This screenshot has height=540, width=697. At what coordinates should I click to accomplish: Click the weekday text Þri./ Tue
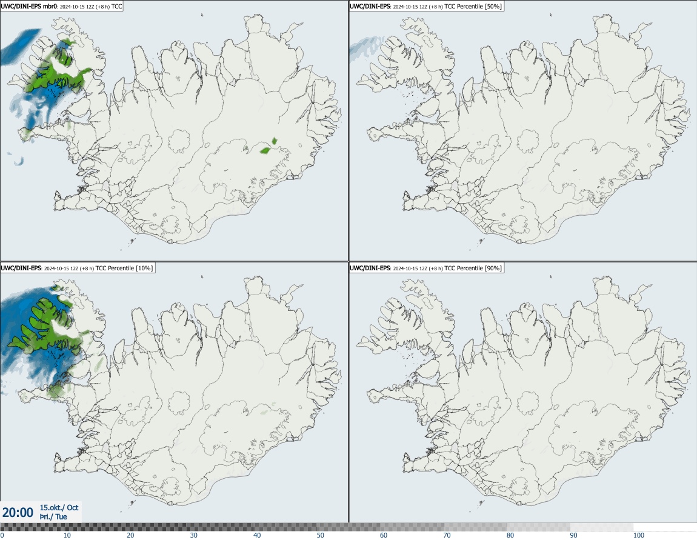coord(53,517)
